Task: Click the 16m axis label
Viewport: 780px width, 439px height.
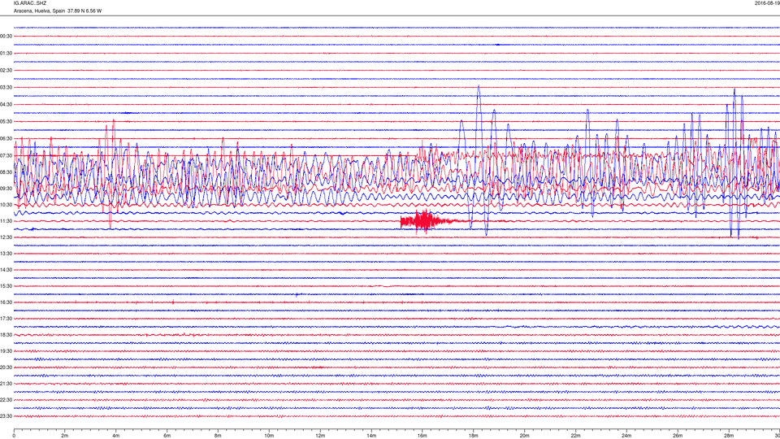Action: pyautogui.click(x=422, y=436)
